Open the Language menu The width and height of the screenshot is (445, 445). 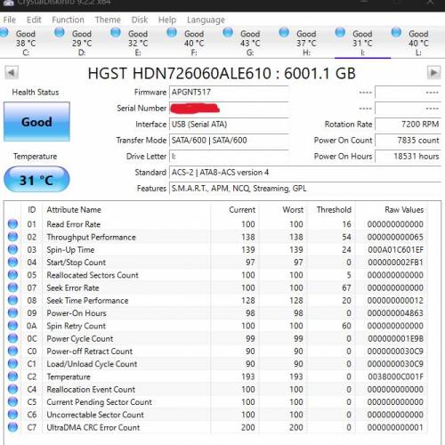(206, 20)
